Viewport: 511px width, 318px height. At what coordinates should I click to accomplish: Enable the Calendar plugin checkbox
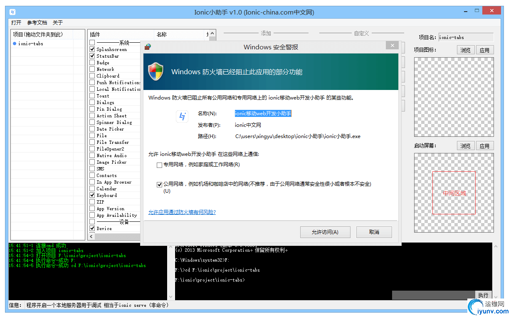point(92,189)
